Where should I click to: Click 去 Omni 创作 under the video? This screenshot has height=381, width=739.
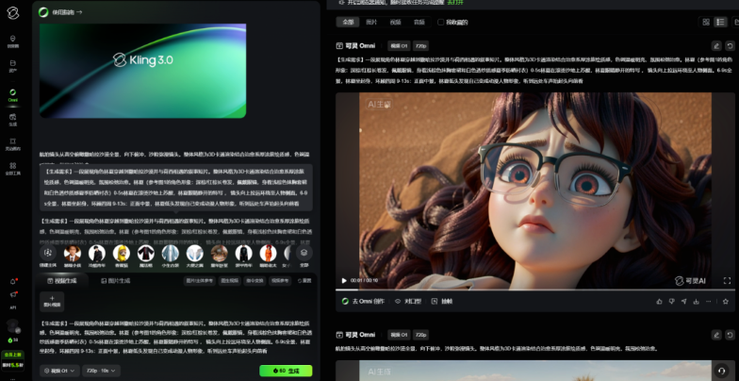[364, 302]
